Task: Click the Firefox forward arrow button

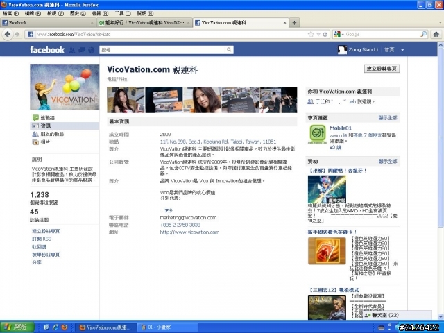Action: click(17, 34)
